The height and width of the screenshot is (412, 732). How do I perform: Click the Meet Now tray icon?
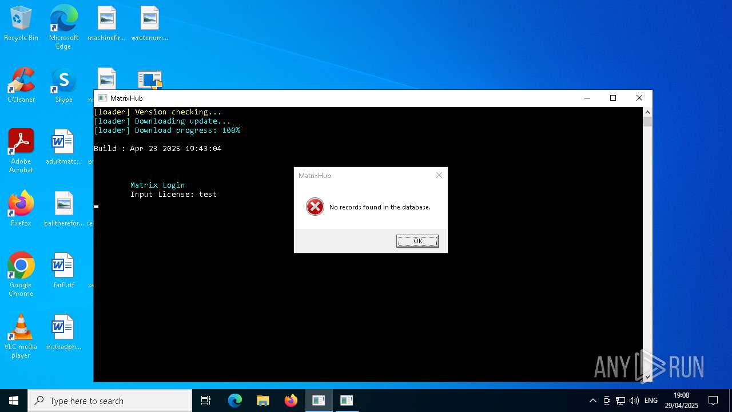point(607,401)
